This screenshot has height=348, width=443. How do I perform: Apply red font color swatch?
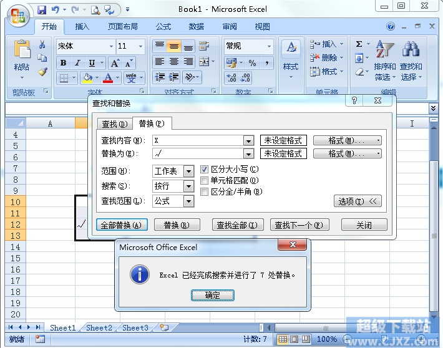coord(108,77)
